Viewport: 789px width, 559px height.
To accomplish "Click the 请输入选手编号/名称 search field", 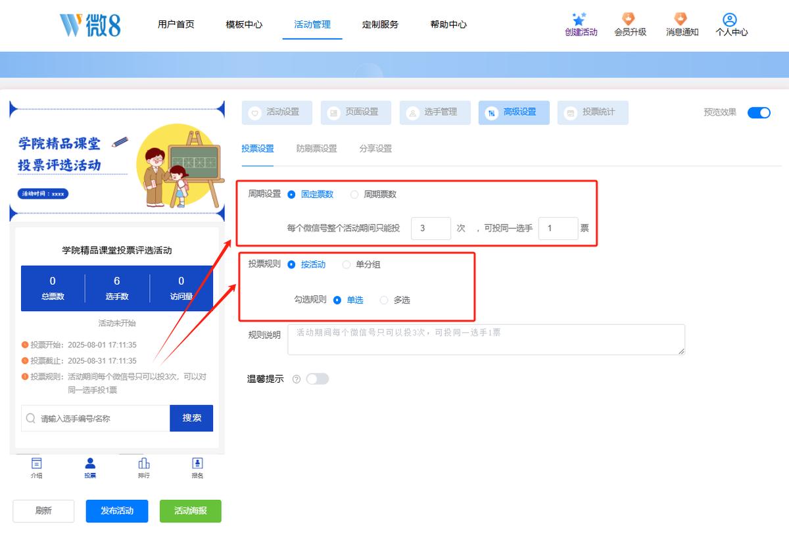I will click(95, 418).
